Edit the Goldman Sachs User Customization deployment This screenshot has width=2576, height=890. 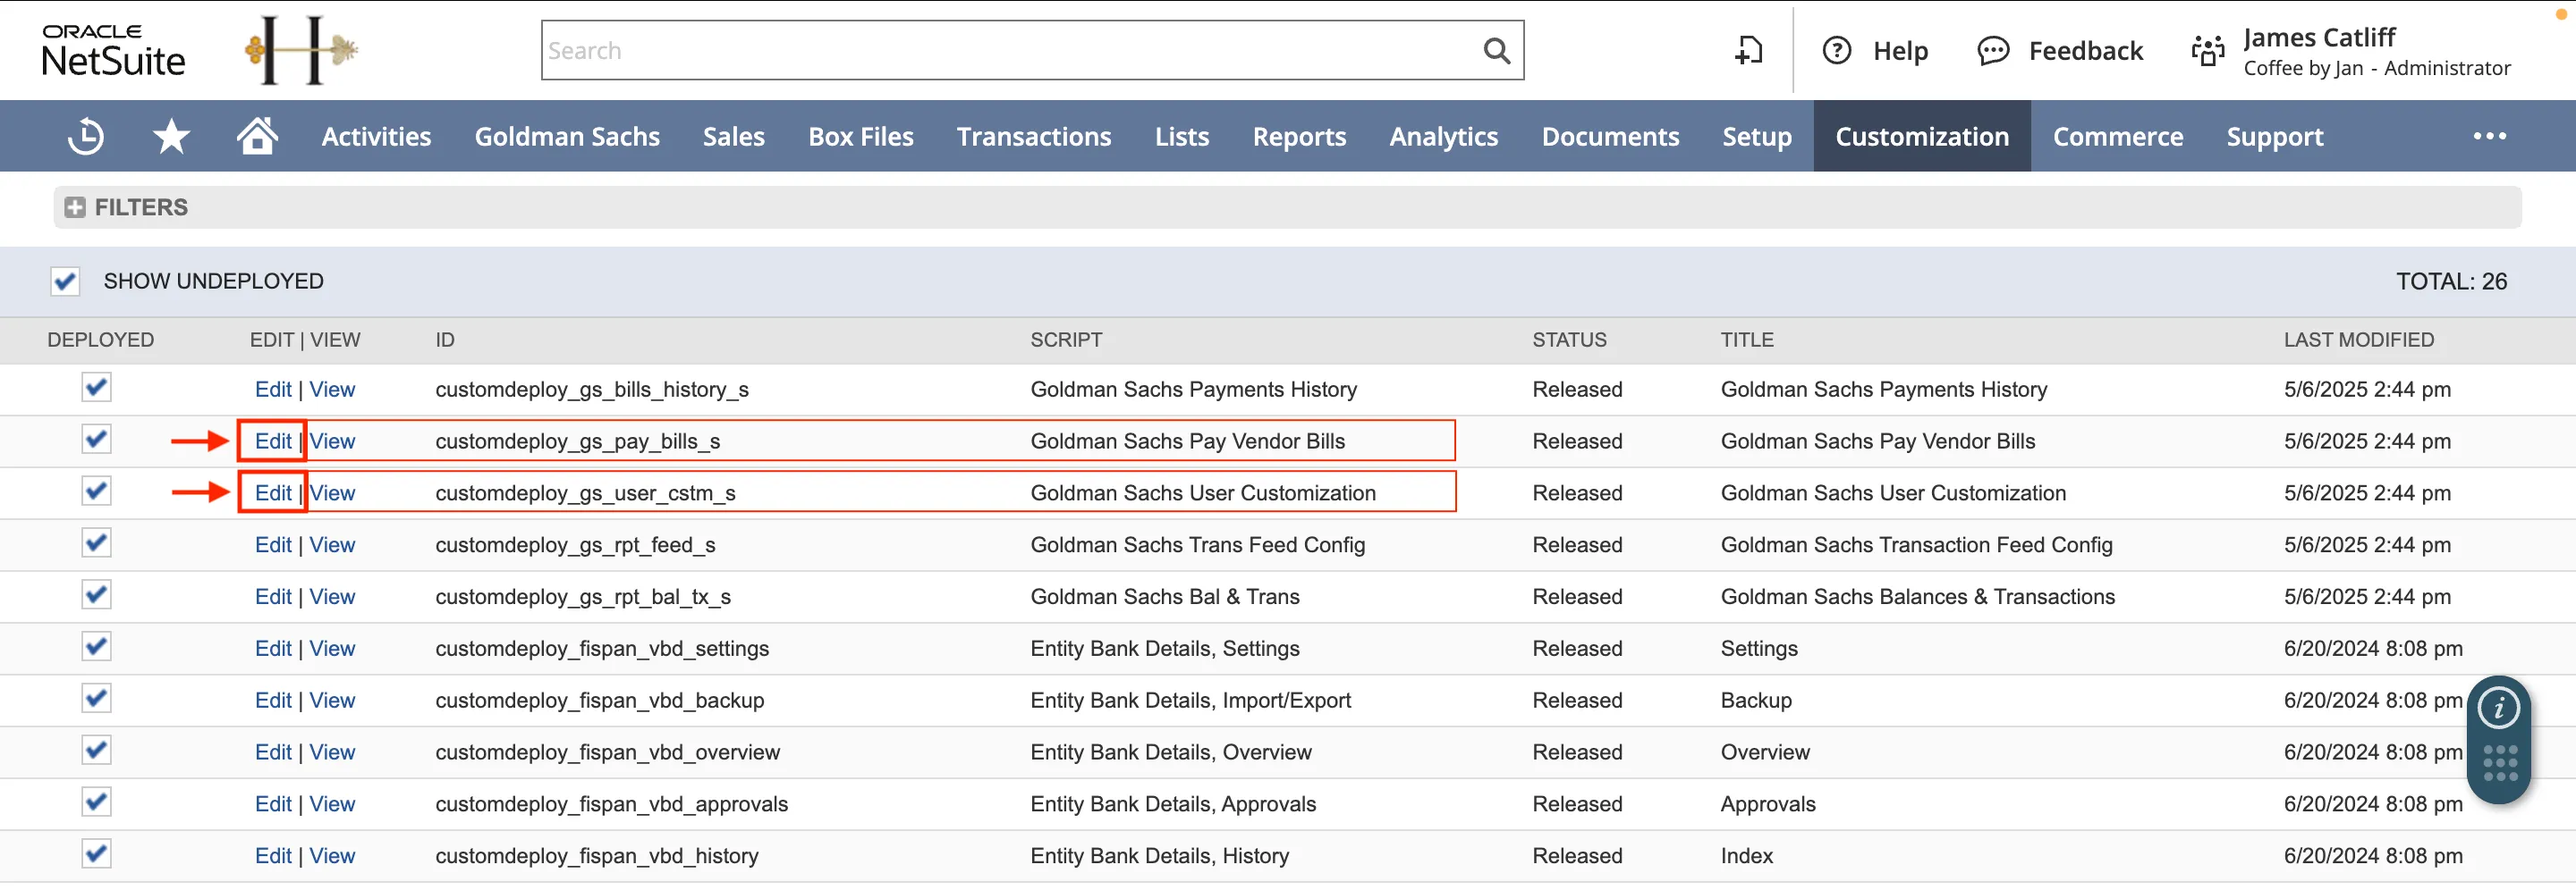tap(272, 493)
